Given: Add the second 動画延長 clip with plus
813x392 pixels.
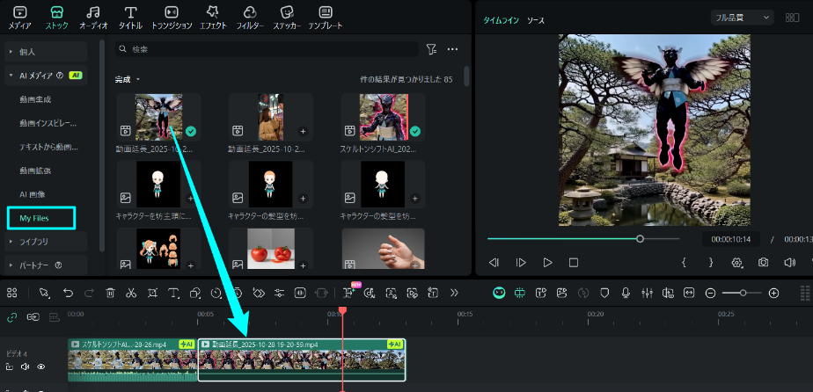Looking at the screenshot, I should [x=303, y=132].
